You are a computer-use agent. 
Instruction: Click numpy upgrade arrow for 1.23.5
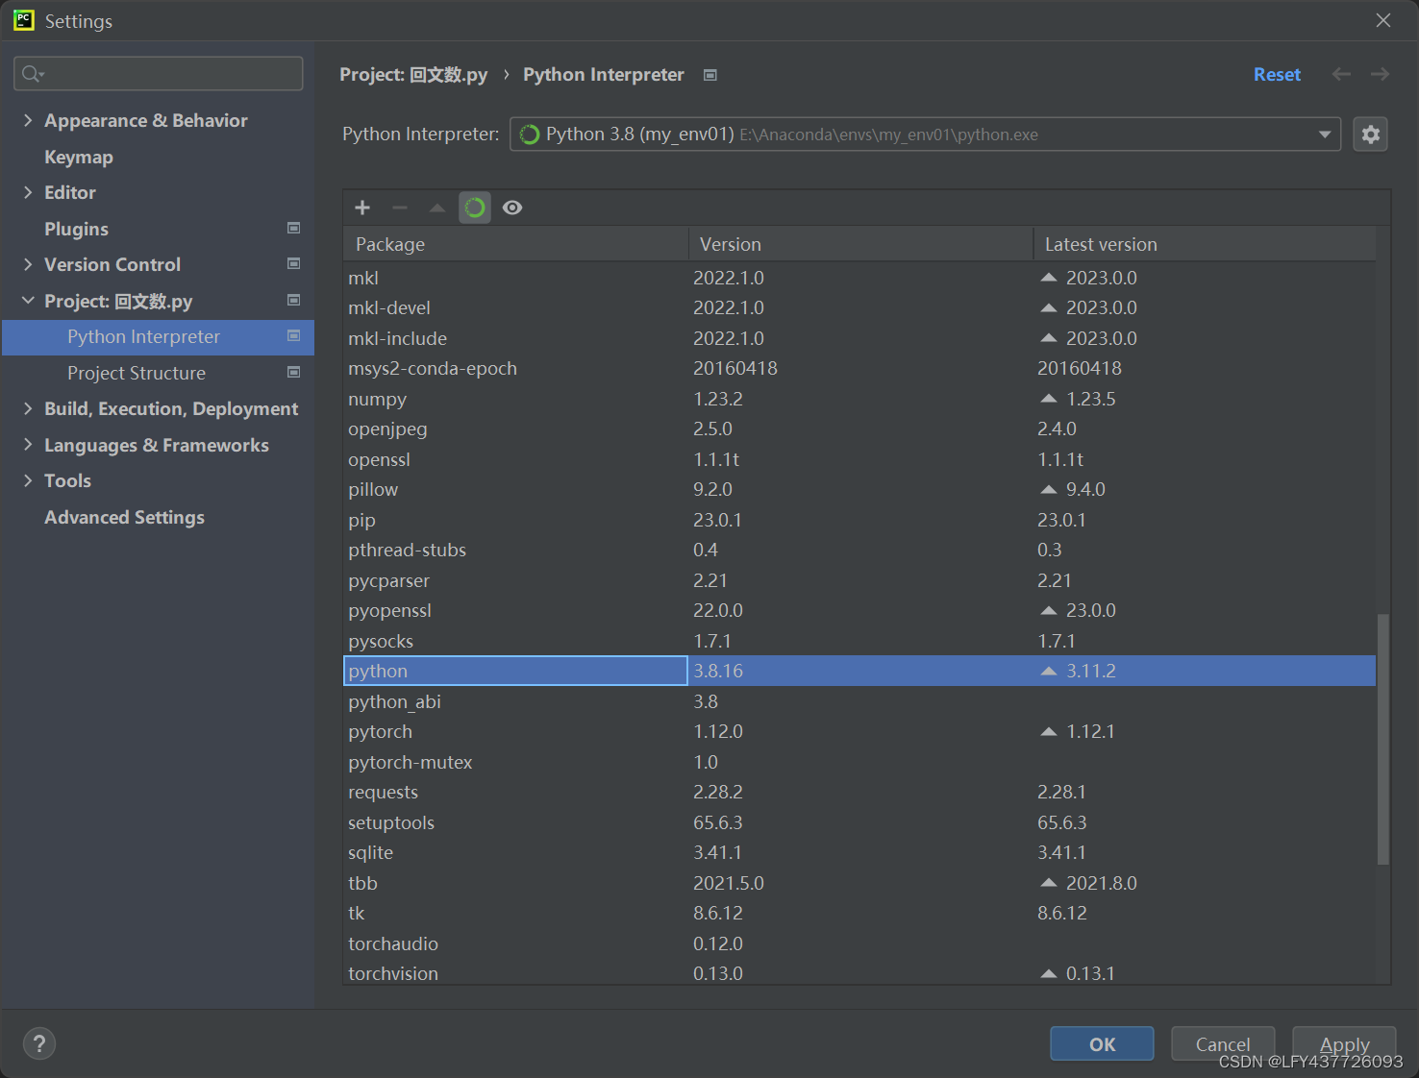coord(1049,399)
